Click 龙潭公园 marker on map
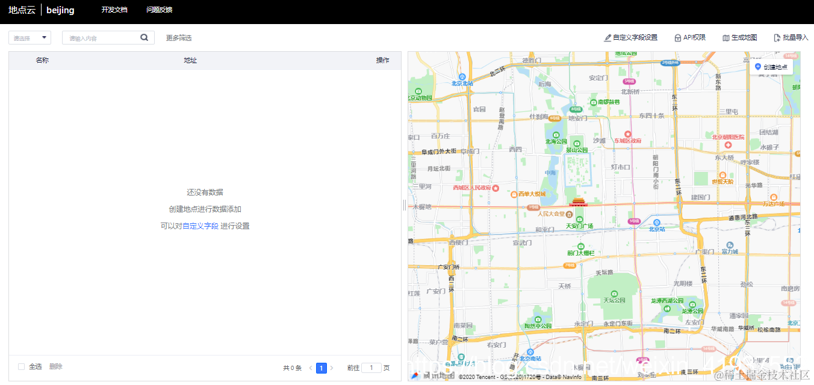The height and width of the screenshot is (385, 814). click(x=692, y=304)
